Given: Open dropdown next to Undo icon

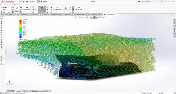Looking at the screenshot, I should [36, 2].
